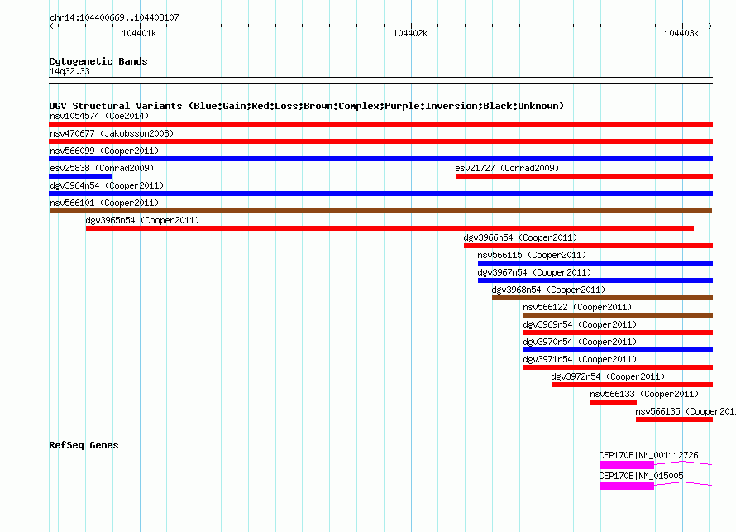This screenshot has height=532, width=736.
Task: Select the dgv3964n54 (Cooper2011) label
Action: (x=107, y=185)
